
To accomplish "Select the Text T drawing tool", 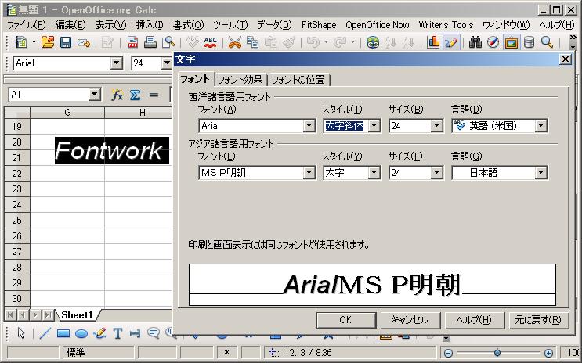I will tap(117, 333).
